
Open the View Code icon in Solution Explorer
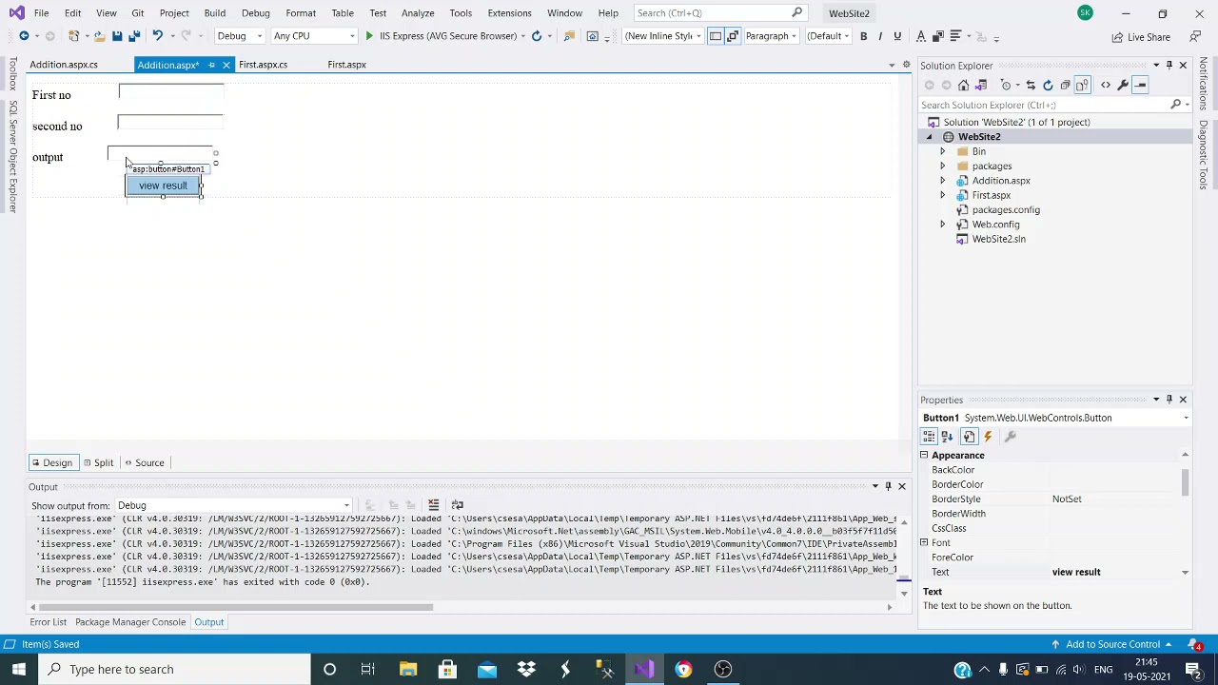click(1106, 86)
